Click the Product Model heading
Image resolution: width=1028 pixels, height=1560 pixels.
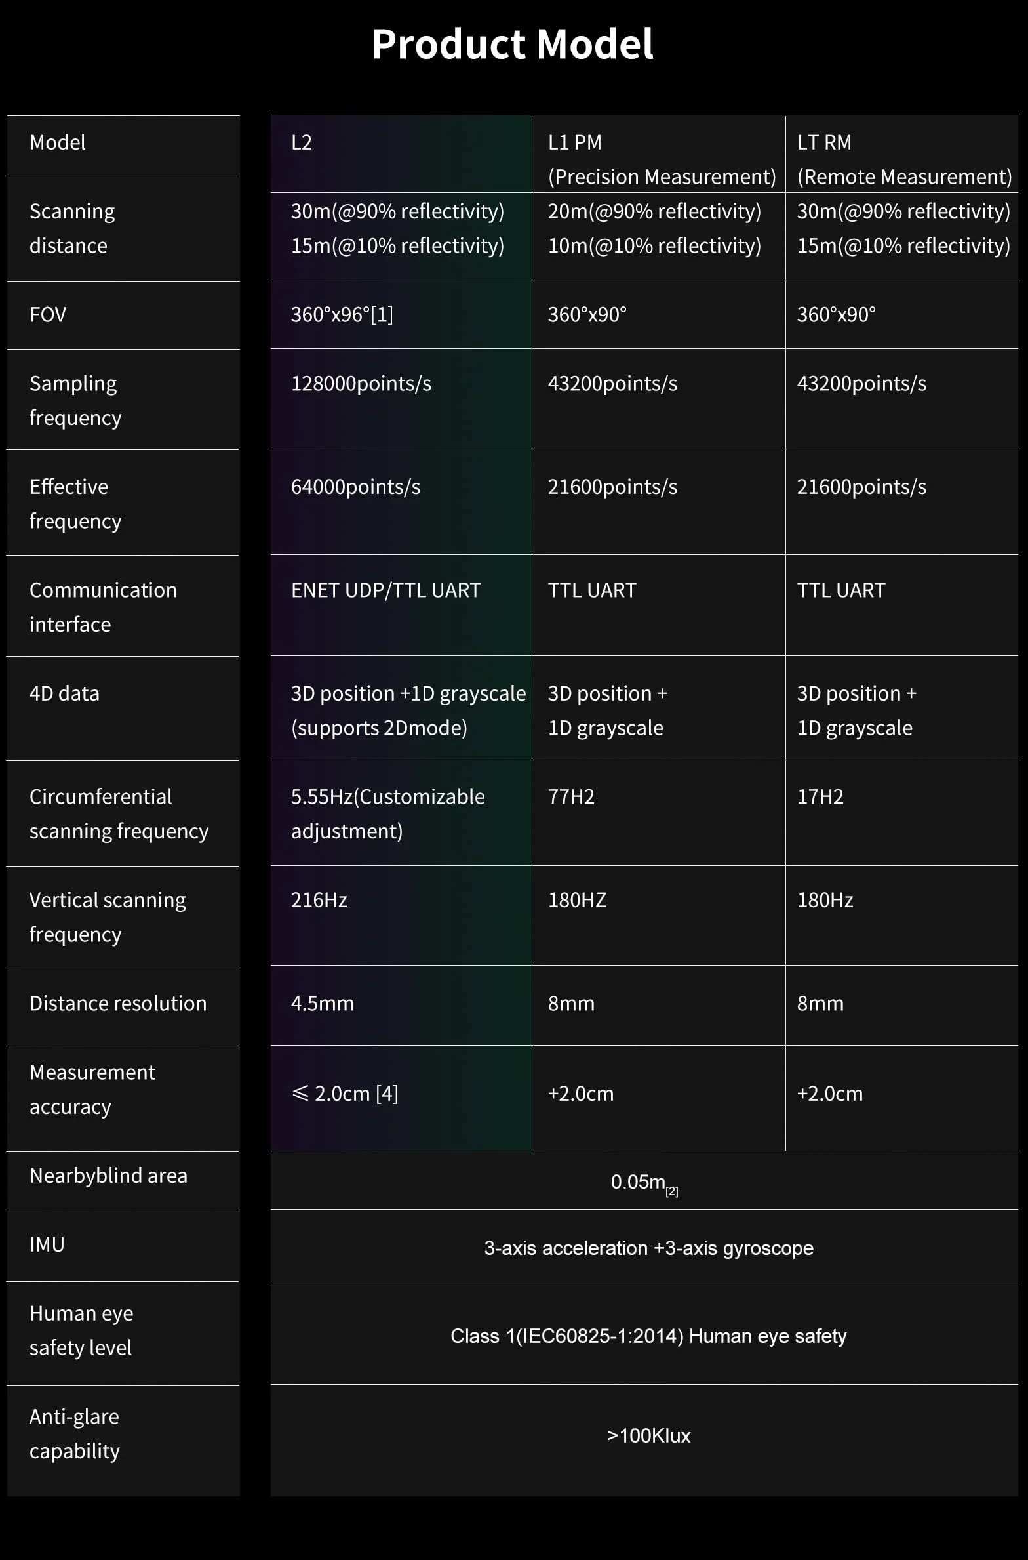point(512,45)
